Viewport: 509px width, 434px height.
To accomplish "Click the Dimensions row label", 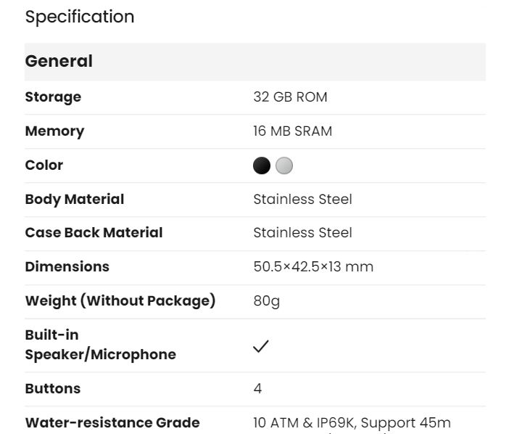I will 67,266.
